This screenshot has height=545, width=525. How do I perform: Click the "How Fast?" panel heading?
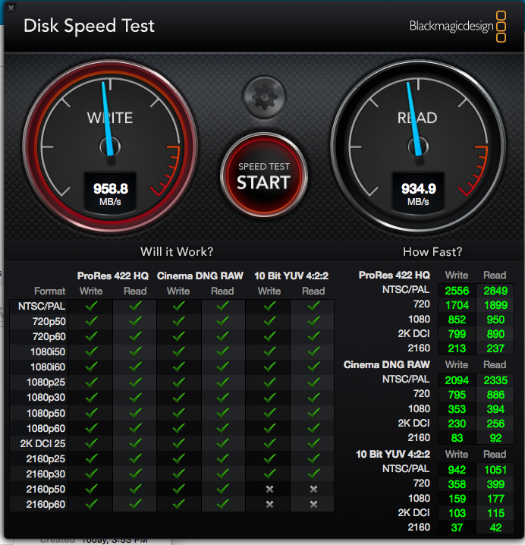point(432,251)
